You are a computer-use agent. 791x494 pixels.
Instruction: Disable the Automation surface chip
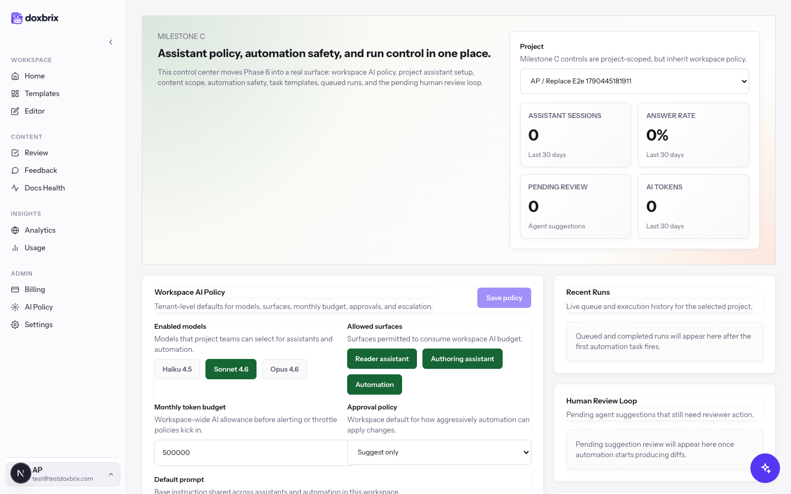click(x=375, y=385)
